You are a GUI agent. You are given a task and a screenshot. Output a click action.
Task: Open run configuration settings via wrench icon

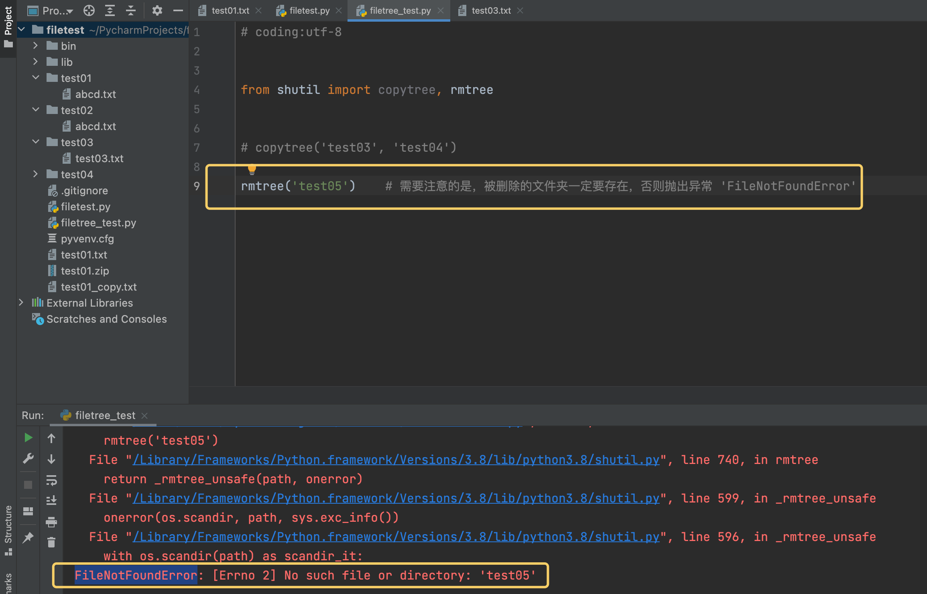point(28,459)
